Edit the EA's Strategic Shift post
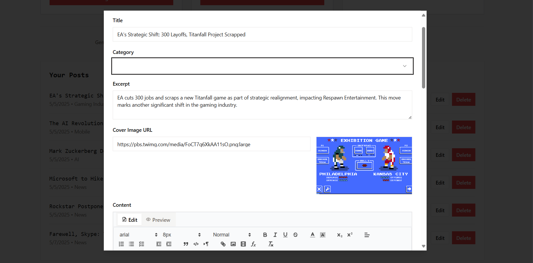The image size is (533, 263). [440, 99]
